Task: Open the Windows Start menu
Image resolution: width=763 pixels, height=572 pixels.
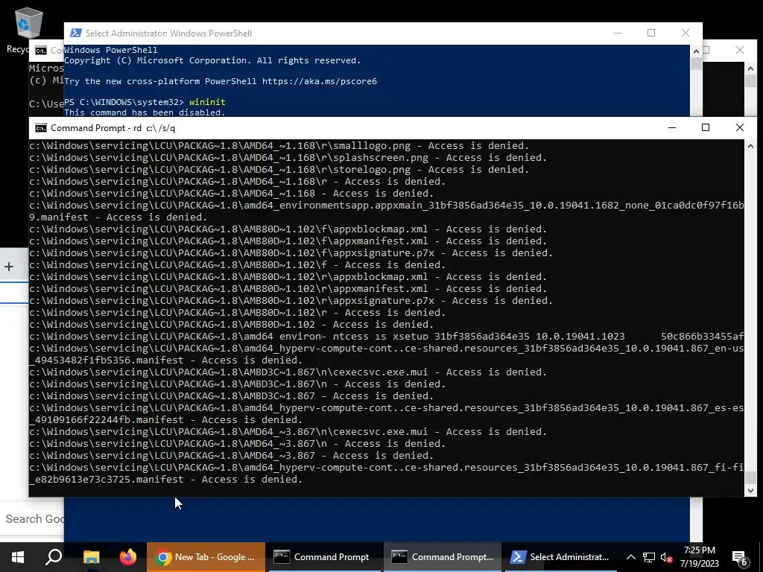Action: [18, 557]
